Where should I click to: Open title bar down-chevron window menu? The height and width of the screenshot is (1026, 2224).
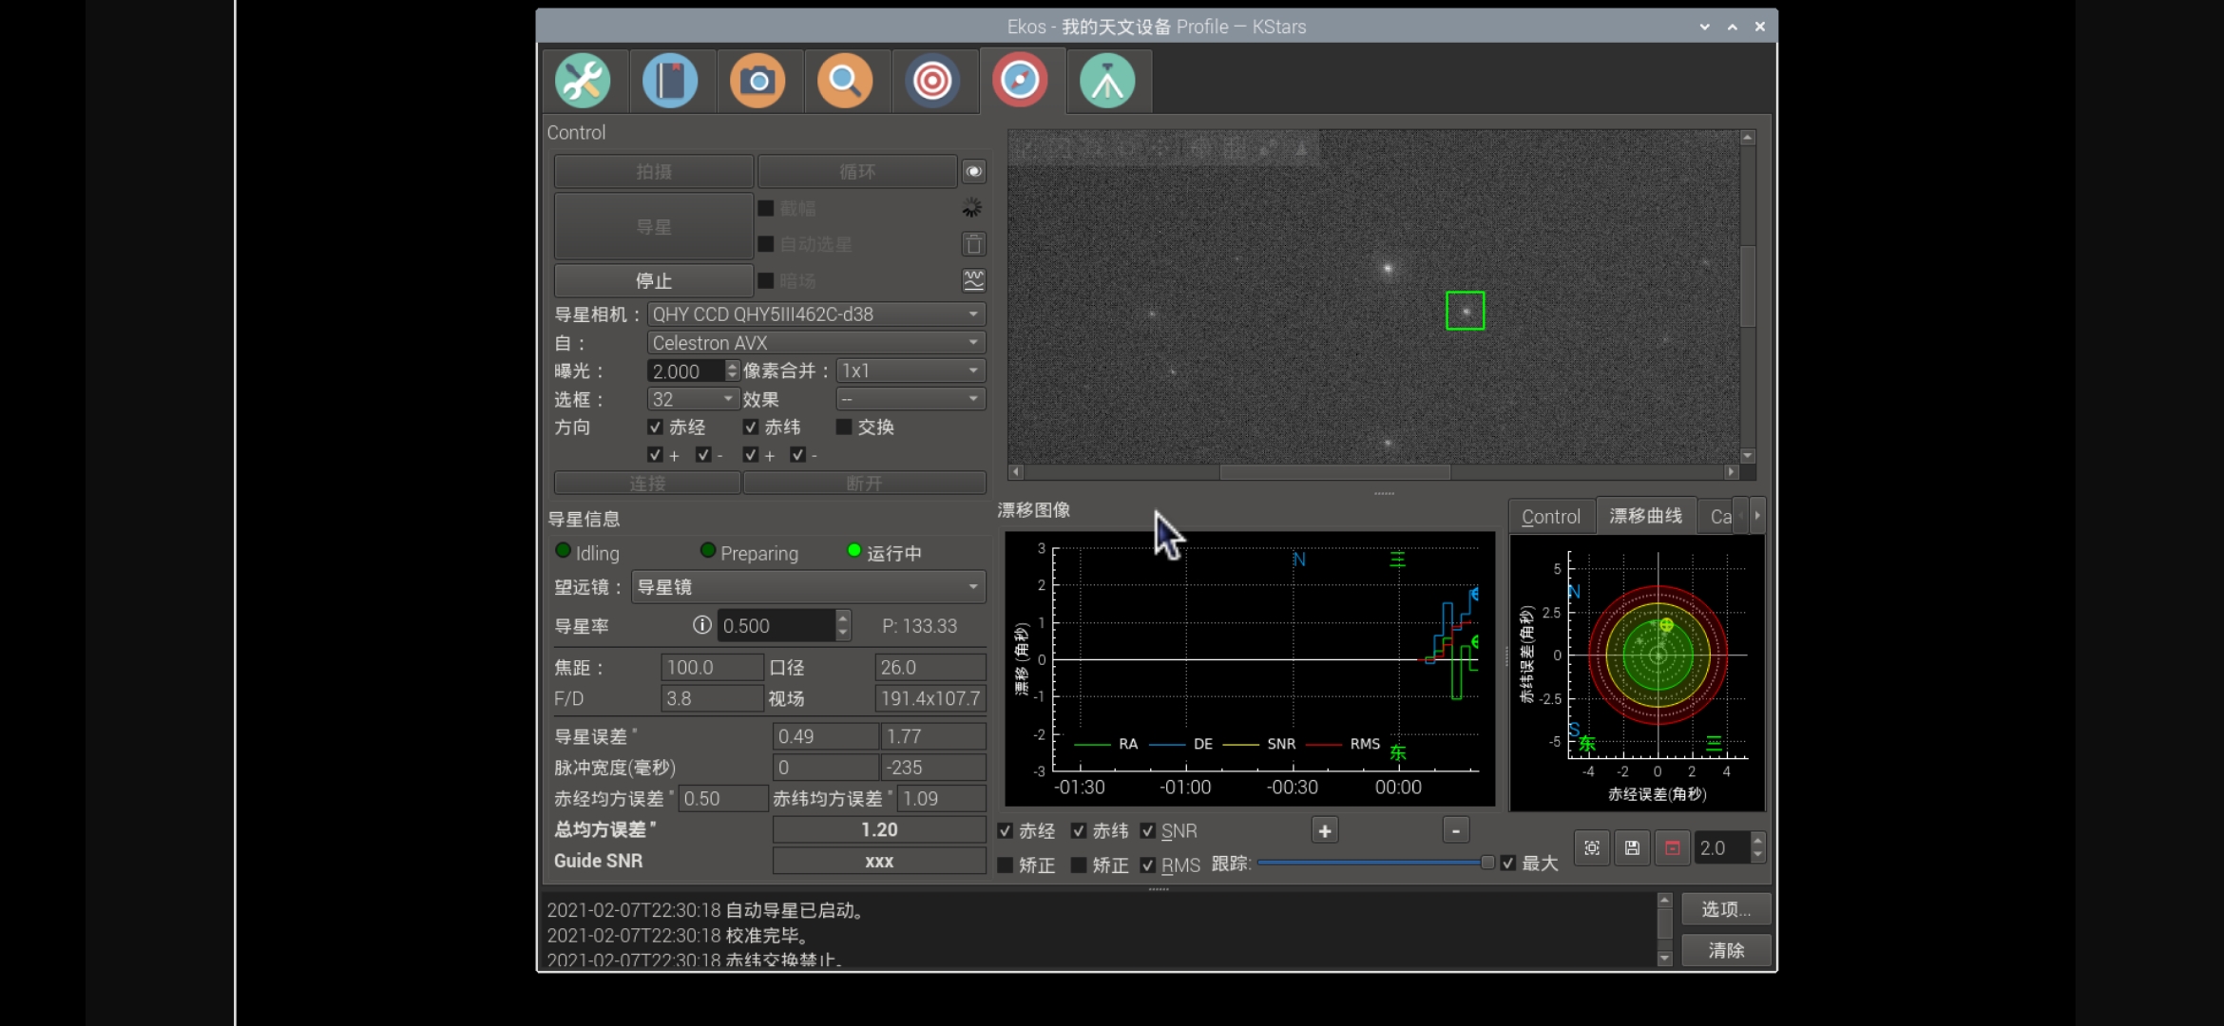(1704, 27)
